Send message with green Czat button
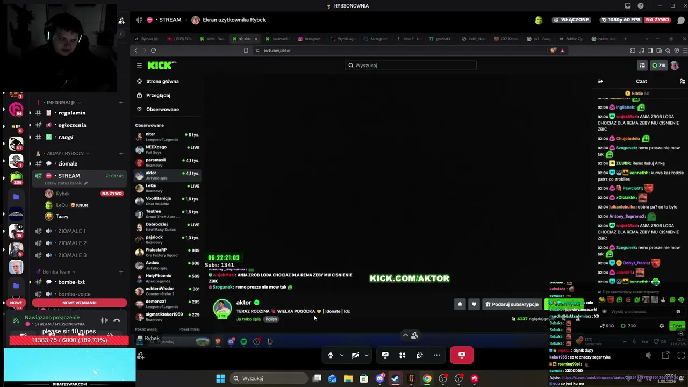 tap(677, 326)
